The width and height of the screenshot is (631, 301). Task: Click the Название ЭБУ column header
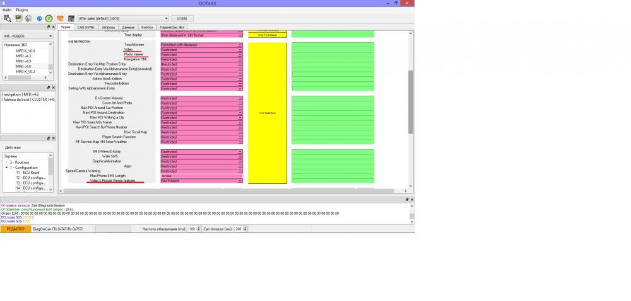click(x=16, y=45)
